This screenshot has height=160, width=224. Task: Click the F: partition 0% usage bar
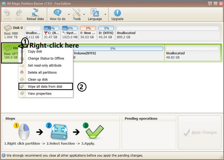tap(88, 28)
